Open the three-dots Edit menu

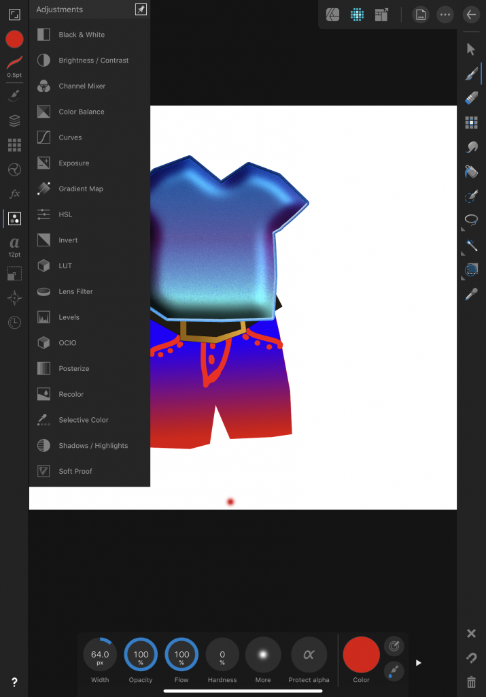click(x=445, y=15)
